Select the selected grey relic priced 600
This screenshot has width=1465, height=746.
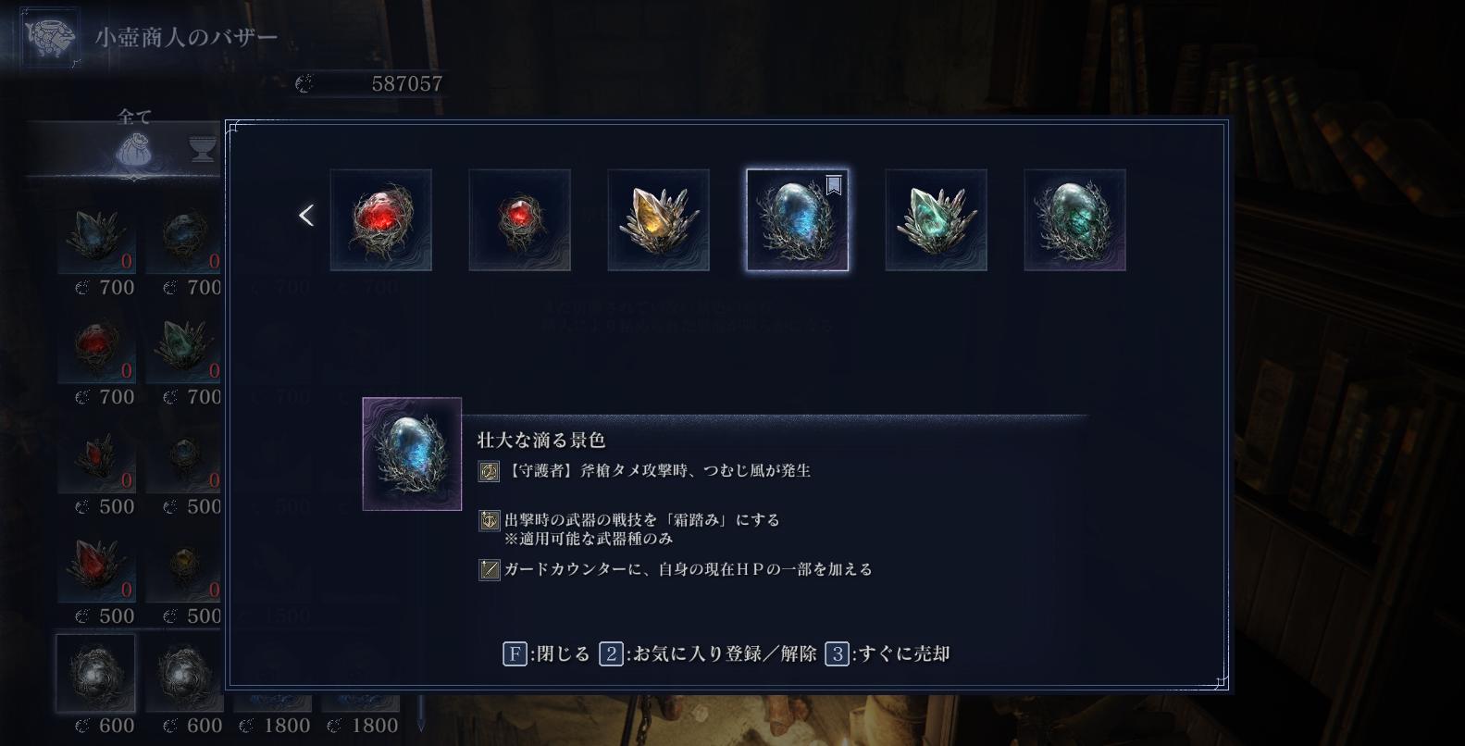point(95,674)
